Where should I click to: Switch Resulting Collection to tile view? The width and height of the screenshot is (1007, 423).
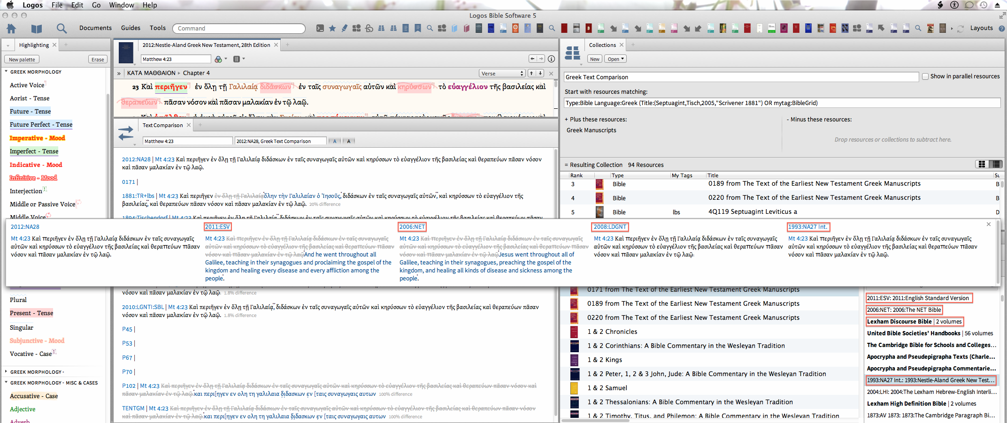982,164
